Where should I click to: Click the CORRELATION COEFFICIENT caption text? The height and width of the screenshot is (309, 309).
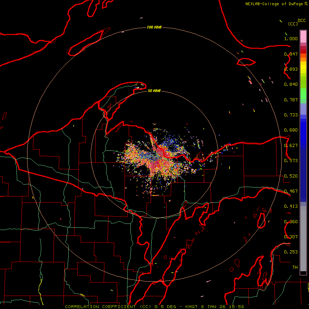(x=100, y=307)
